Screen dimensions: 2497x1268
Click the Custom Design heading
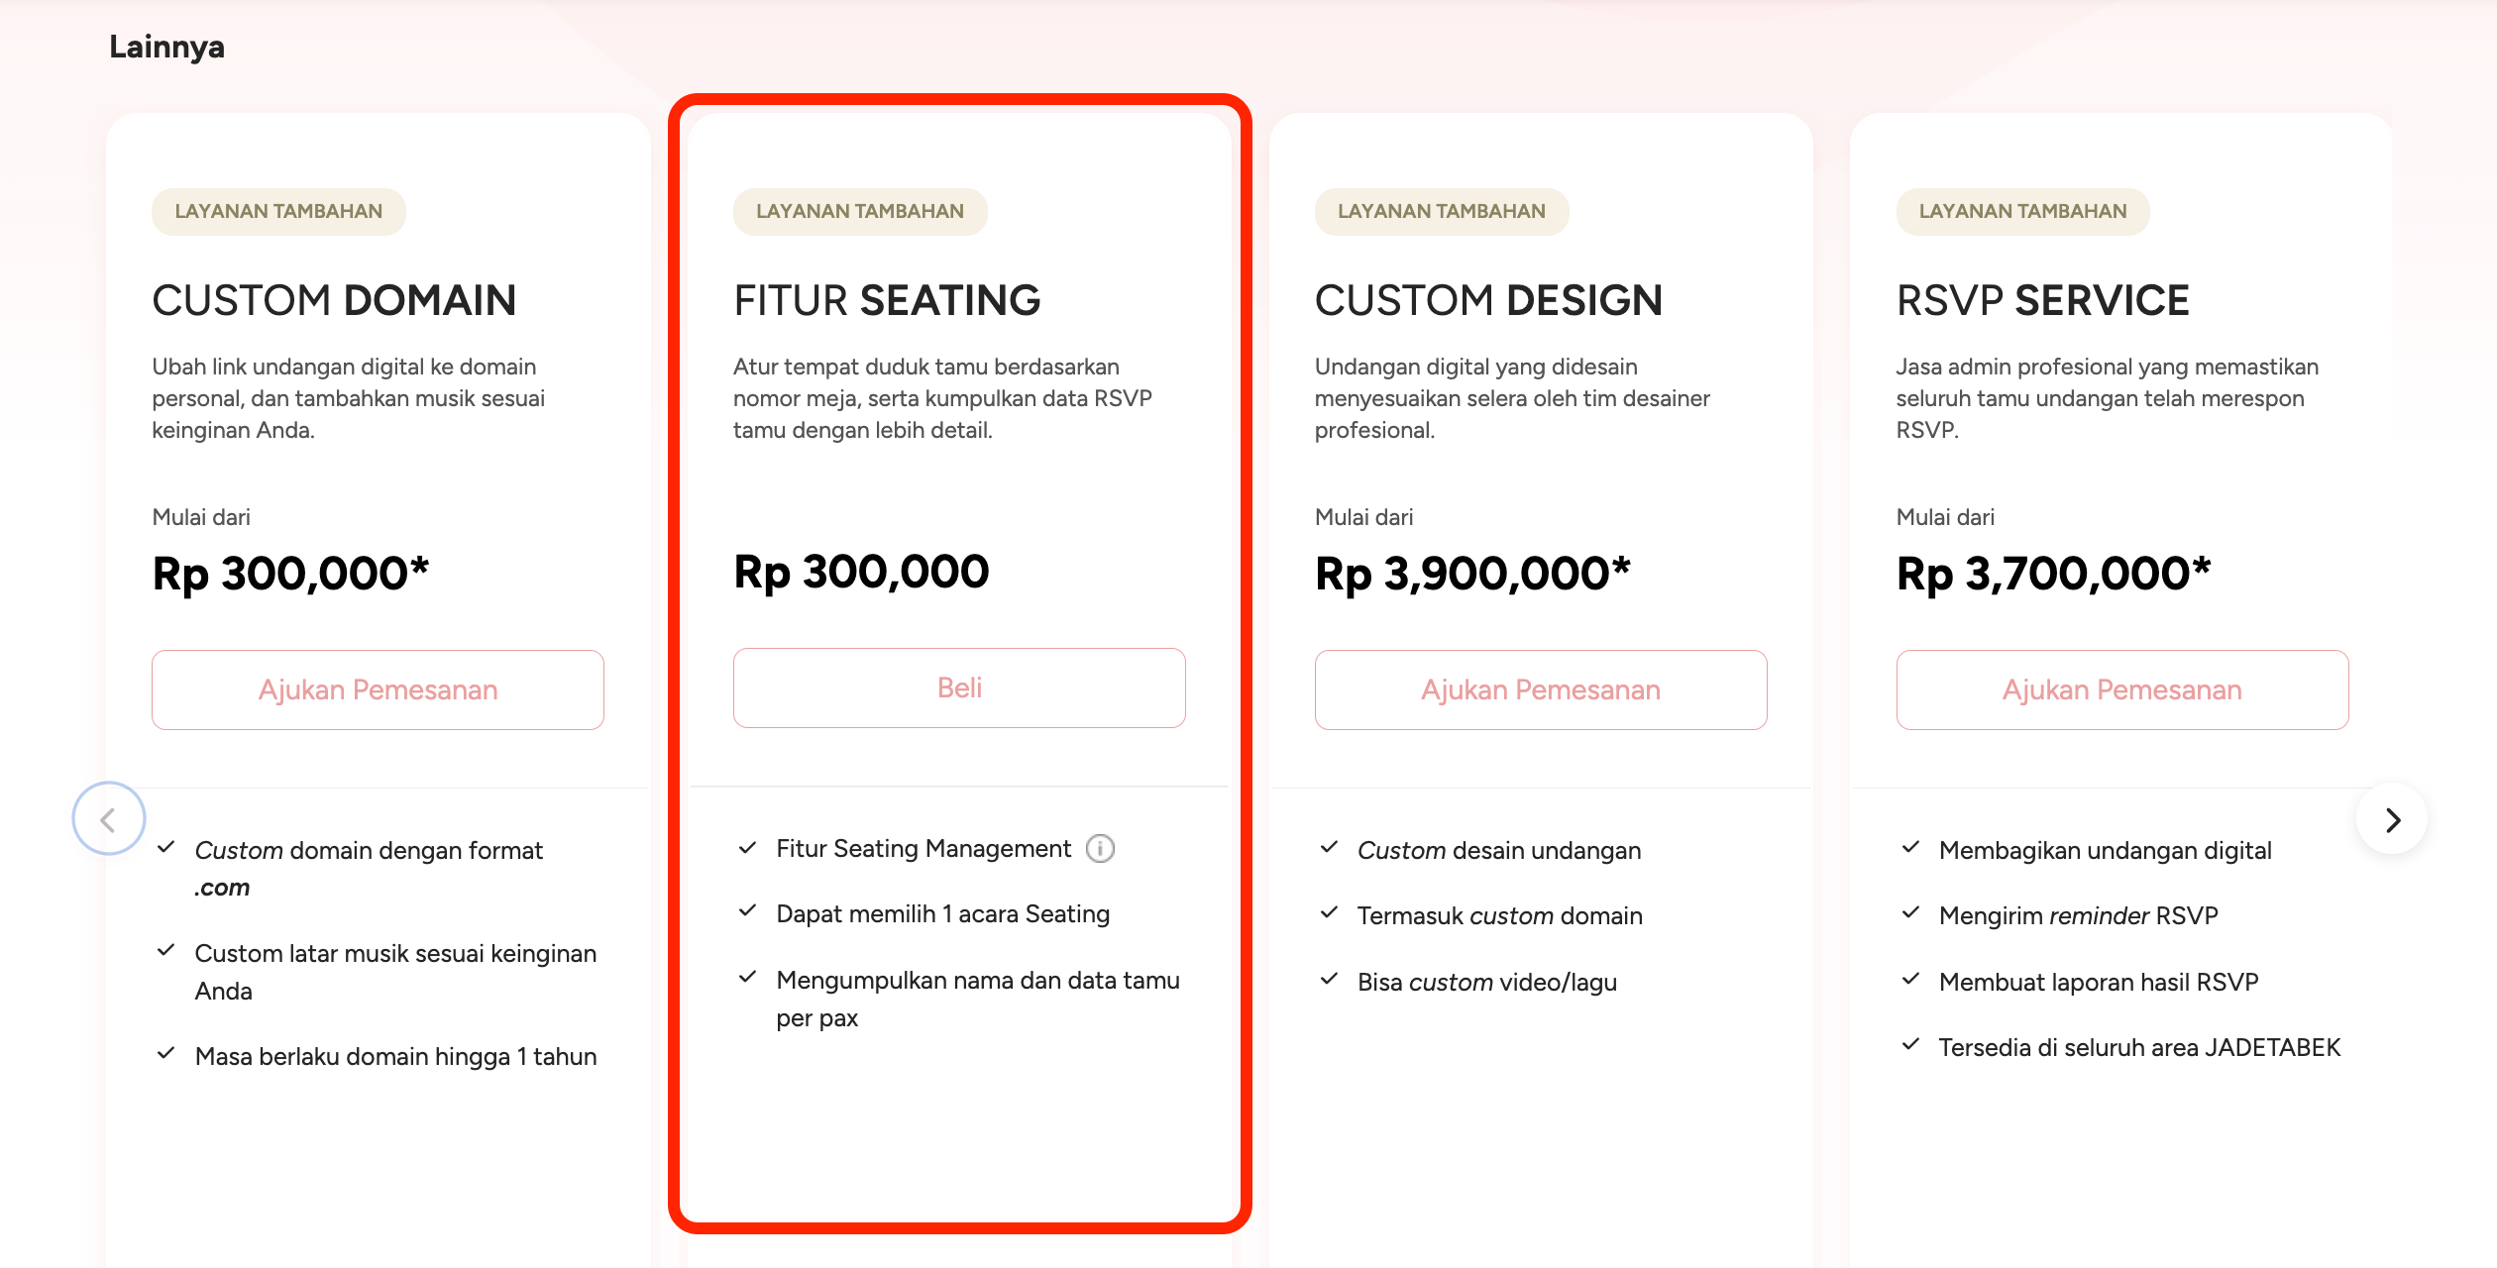tap(1488, 300)
